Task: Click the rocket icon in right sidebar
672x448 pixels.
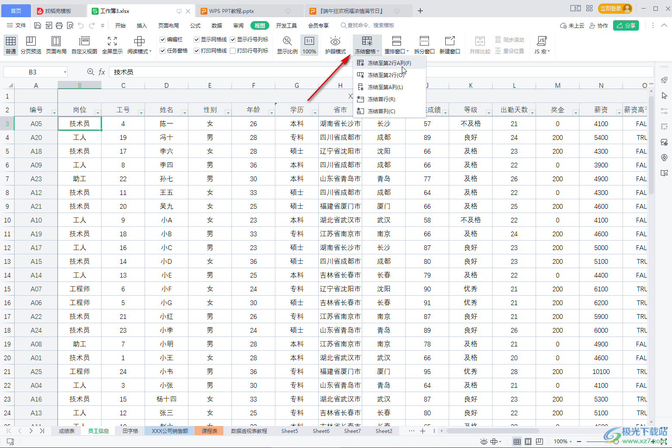Action: [x=664, y=80]
